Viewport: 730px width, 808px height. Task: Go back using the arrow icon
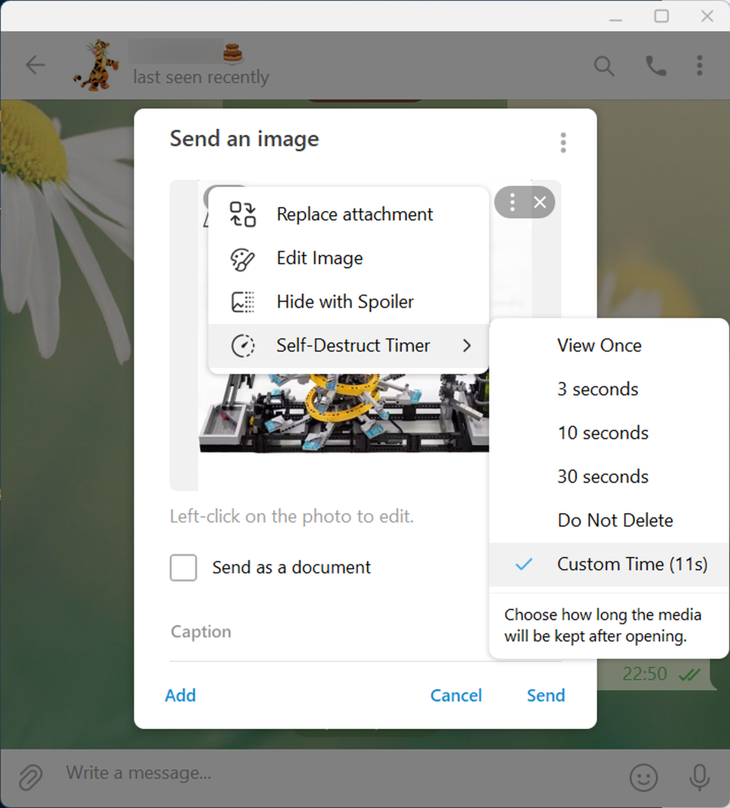click(x=35, y=64)
